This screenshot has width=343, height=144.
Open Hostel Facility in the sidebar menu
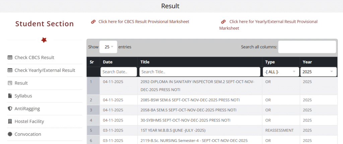[29, 122]
